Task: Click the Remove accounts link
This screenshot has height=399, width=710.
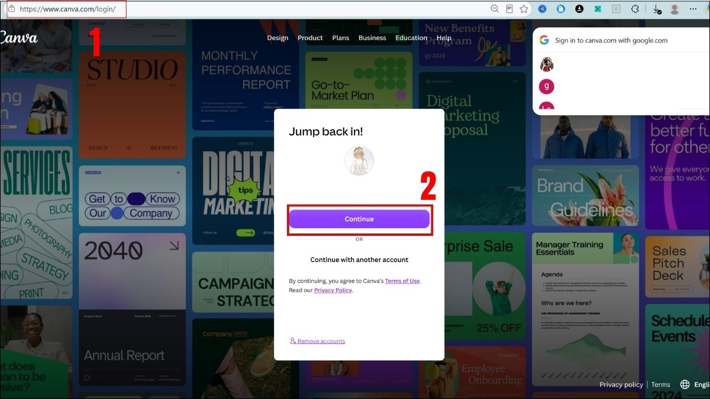Action: click(317, 341)
